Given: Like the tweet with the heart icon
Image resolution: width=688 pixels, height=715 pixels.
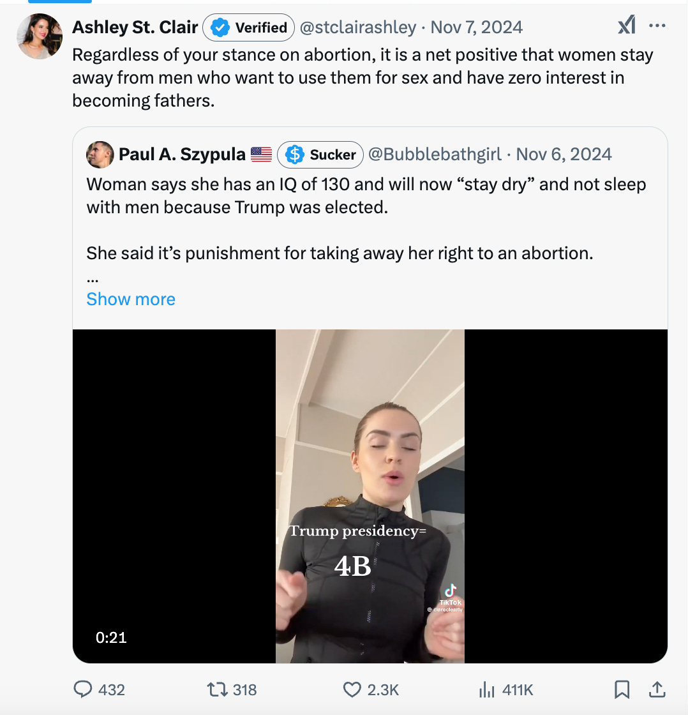Looking at the screenshot, I should (x=351, y=690).
